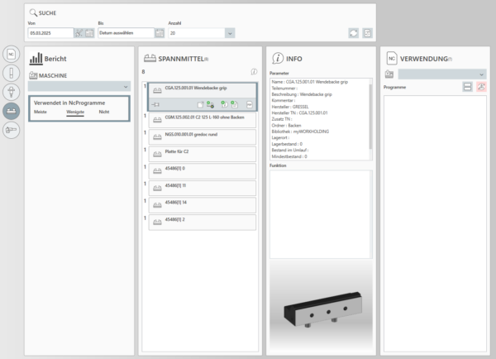
Task: Select 'CGM.125.002.01 C2 125 L-160 ohne Backen' item
Action: click(x=203, y=117)
